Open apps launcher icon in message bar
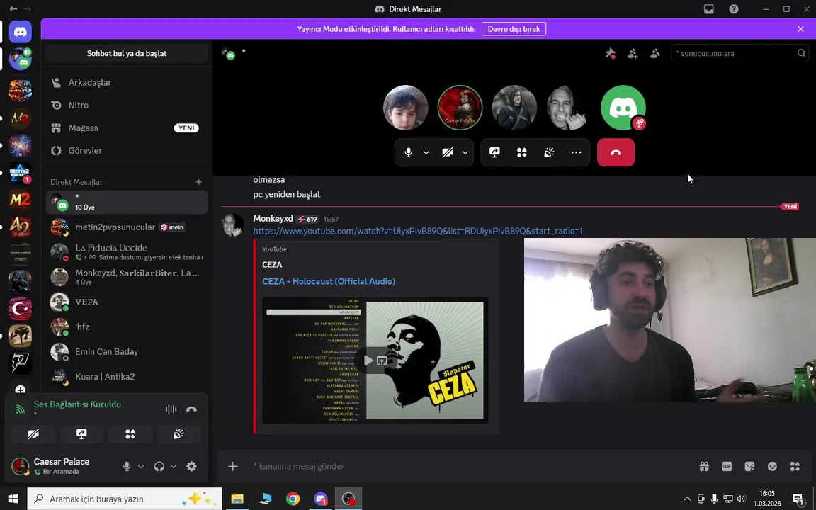Viewport: 816px width, 510px height. coord(795,466)
